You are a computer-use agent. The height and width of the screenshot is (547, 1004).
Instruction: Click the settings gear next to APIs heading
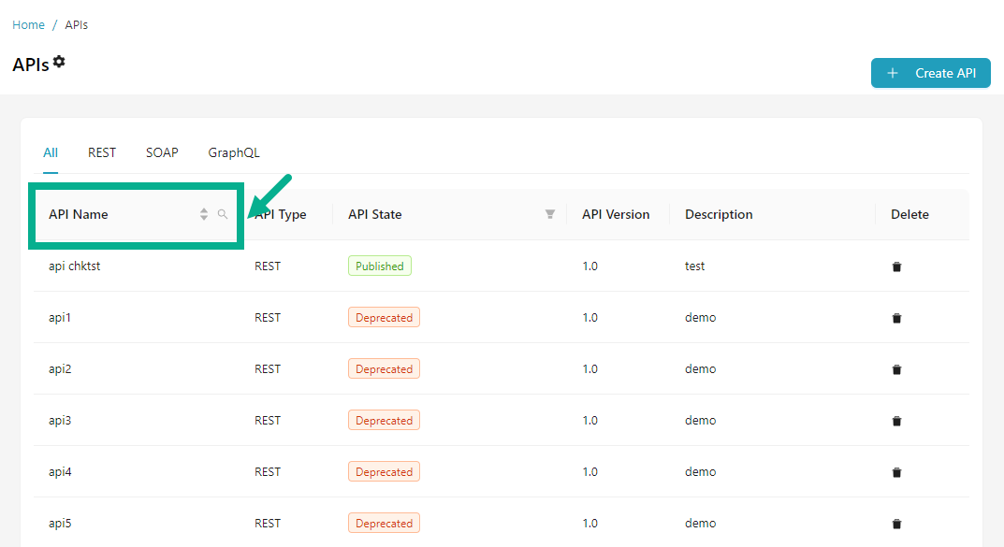[x=59, y=62]
